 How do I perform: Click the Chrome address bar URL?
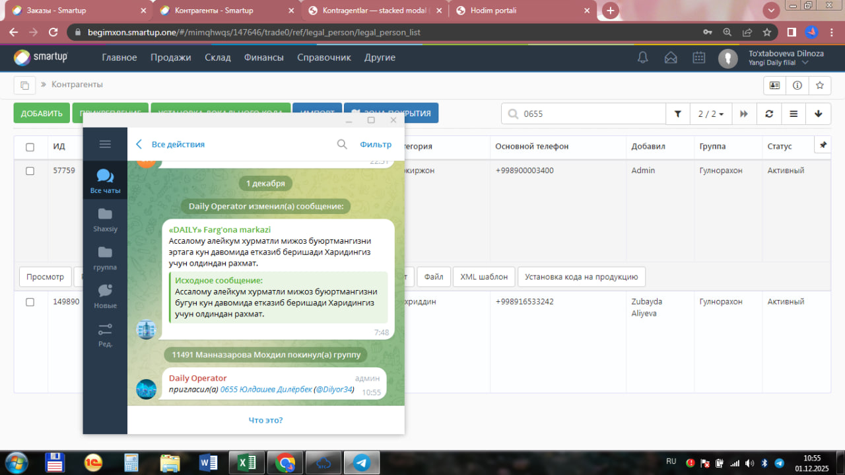click(x=254, y=32)
